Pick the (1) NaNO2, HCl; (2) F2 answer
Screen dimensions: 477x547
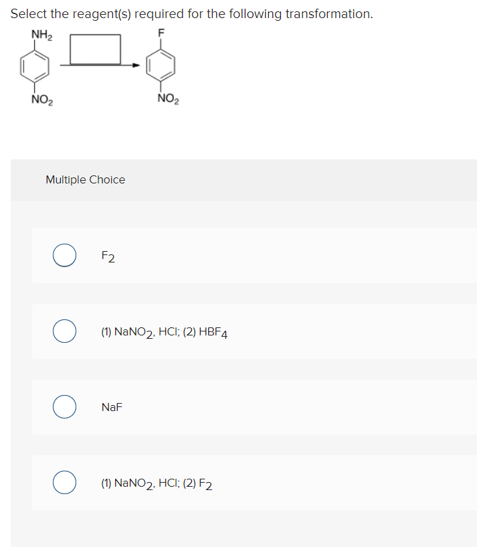(x=64, y=482)
